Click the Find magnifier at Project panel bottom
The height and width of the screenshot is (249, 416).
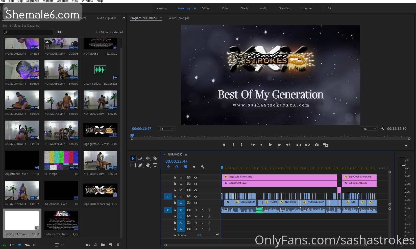click(x=95, y=245)
